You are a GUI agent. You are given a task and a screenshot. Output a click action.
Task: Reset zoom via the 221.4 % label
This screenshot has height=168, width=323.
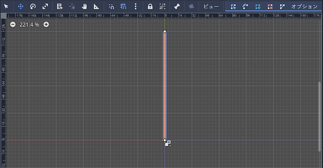point(29,25)
